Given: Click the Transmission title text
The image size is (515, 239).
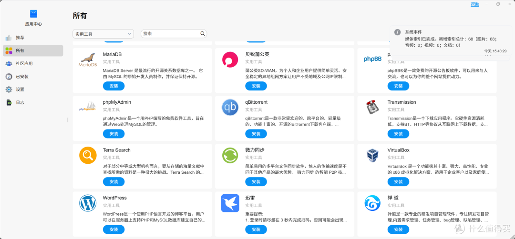Looking at the screenshot, I should [x=402, y=102].
